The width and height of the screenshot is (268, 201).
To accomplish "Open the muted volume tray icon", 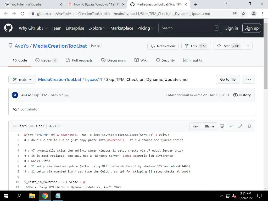I will pyautogui.click(x=234, y=196).
